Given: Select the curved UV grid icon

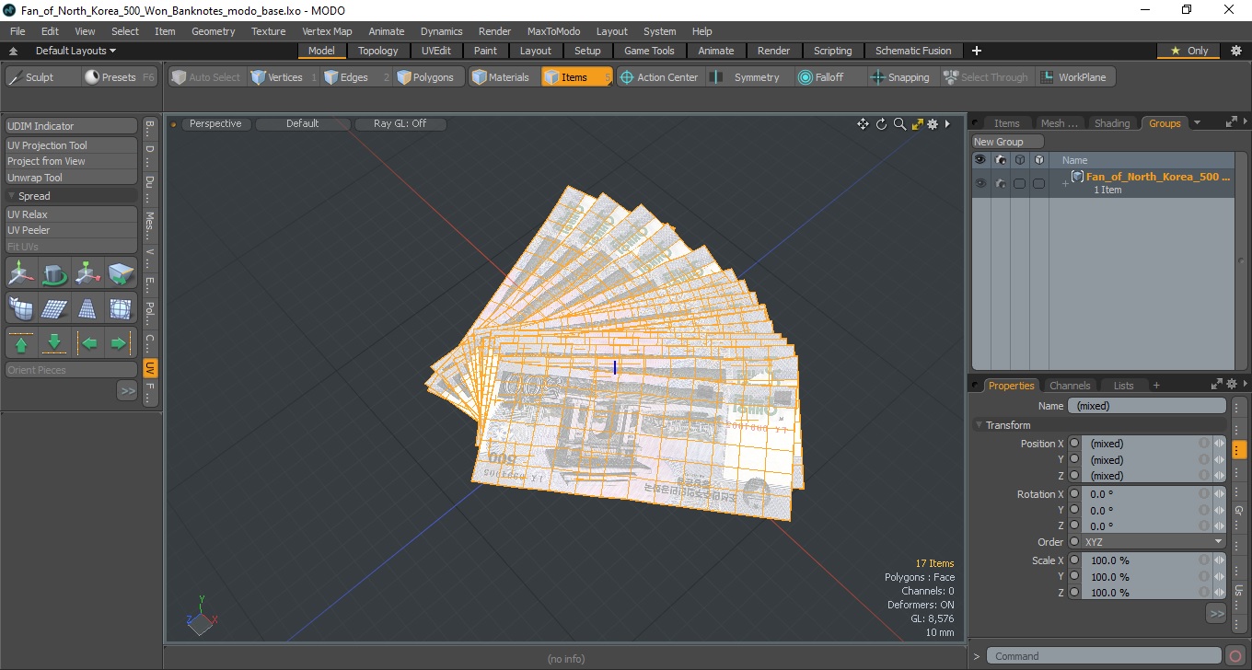Looking at the screenshot, I should 21,308.
